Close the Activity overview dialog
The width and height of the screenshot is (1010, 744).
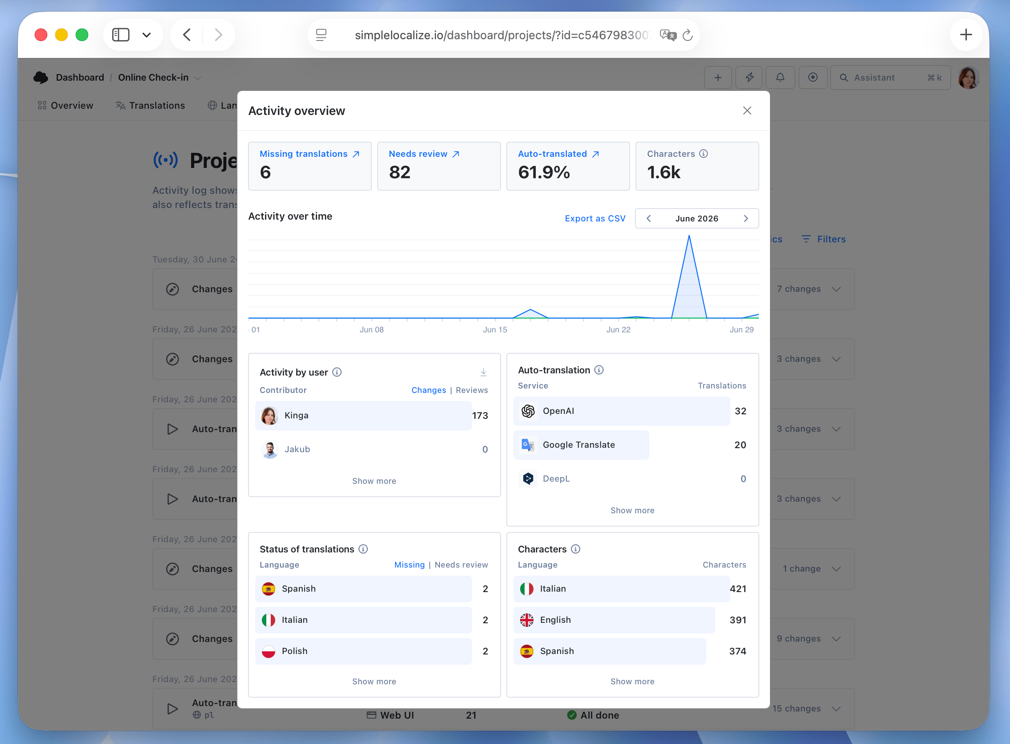(x=747, y=111)
